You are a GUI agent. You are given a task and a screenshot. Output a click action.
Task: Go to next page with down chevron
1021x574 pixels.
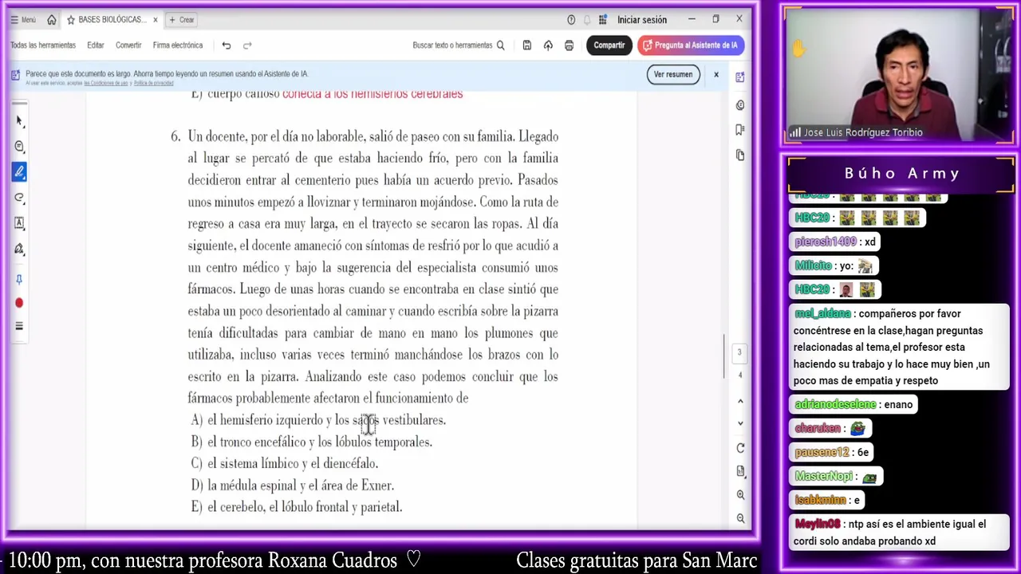[x=740, y=423]
